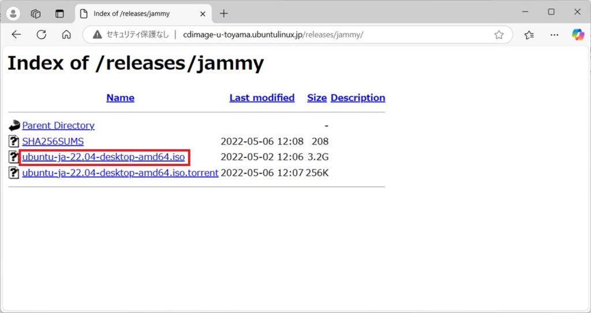Click the Parent Directory back-arrow folder icon

pyautogui.click(x=14, y=126)
